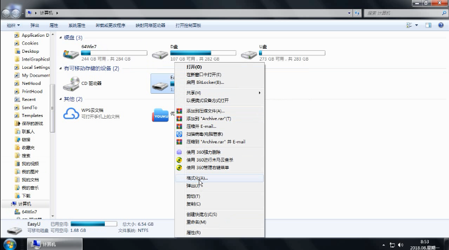
Task: Select 我的图片 in navigation tree
Action: [x=30, y=172]
